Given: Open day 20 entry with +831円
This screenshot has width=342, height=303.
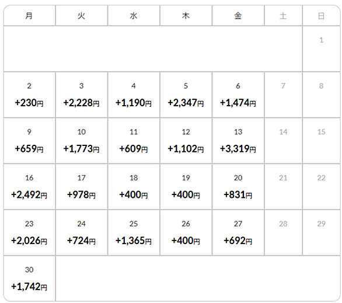Looking at the screenshot, I should pos(238,187).
